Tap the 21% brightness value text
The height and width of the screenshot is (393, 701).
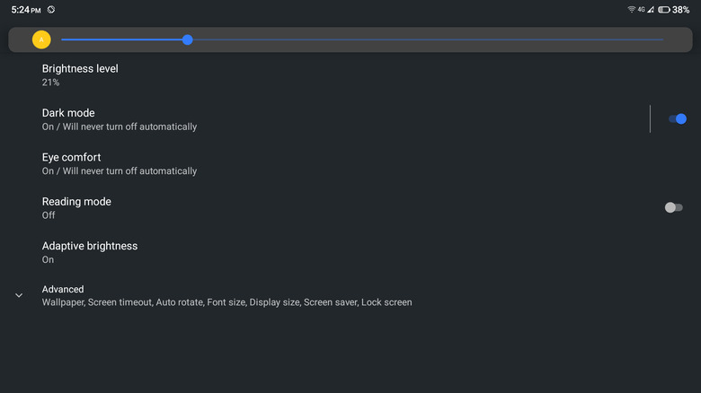(50, 82)
